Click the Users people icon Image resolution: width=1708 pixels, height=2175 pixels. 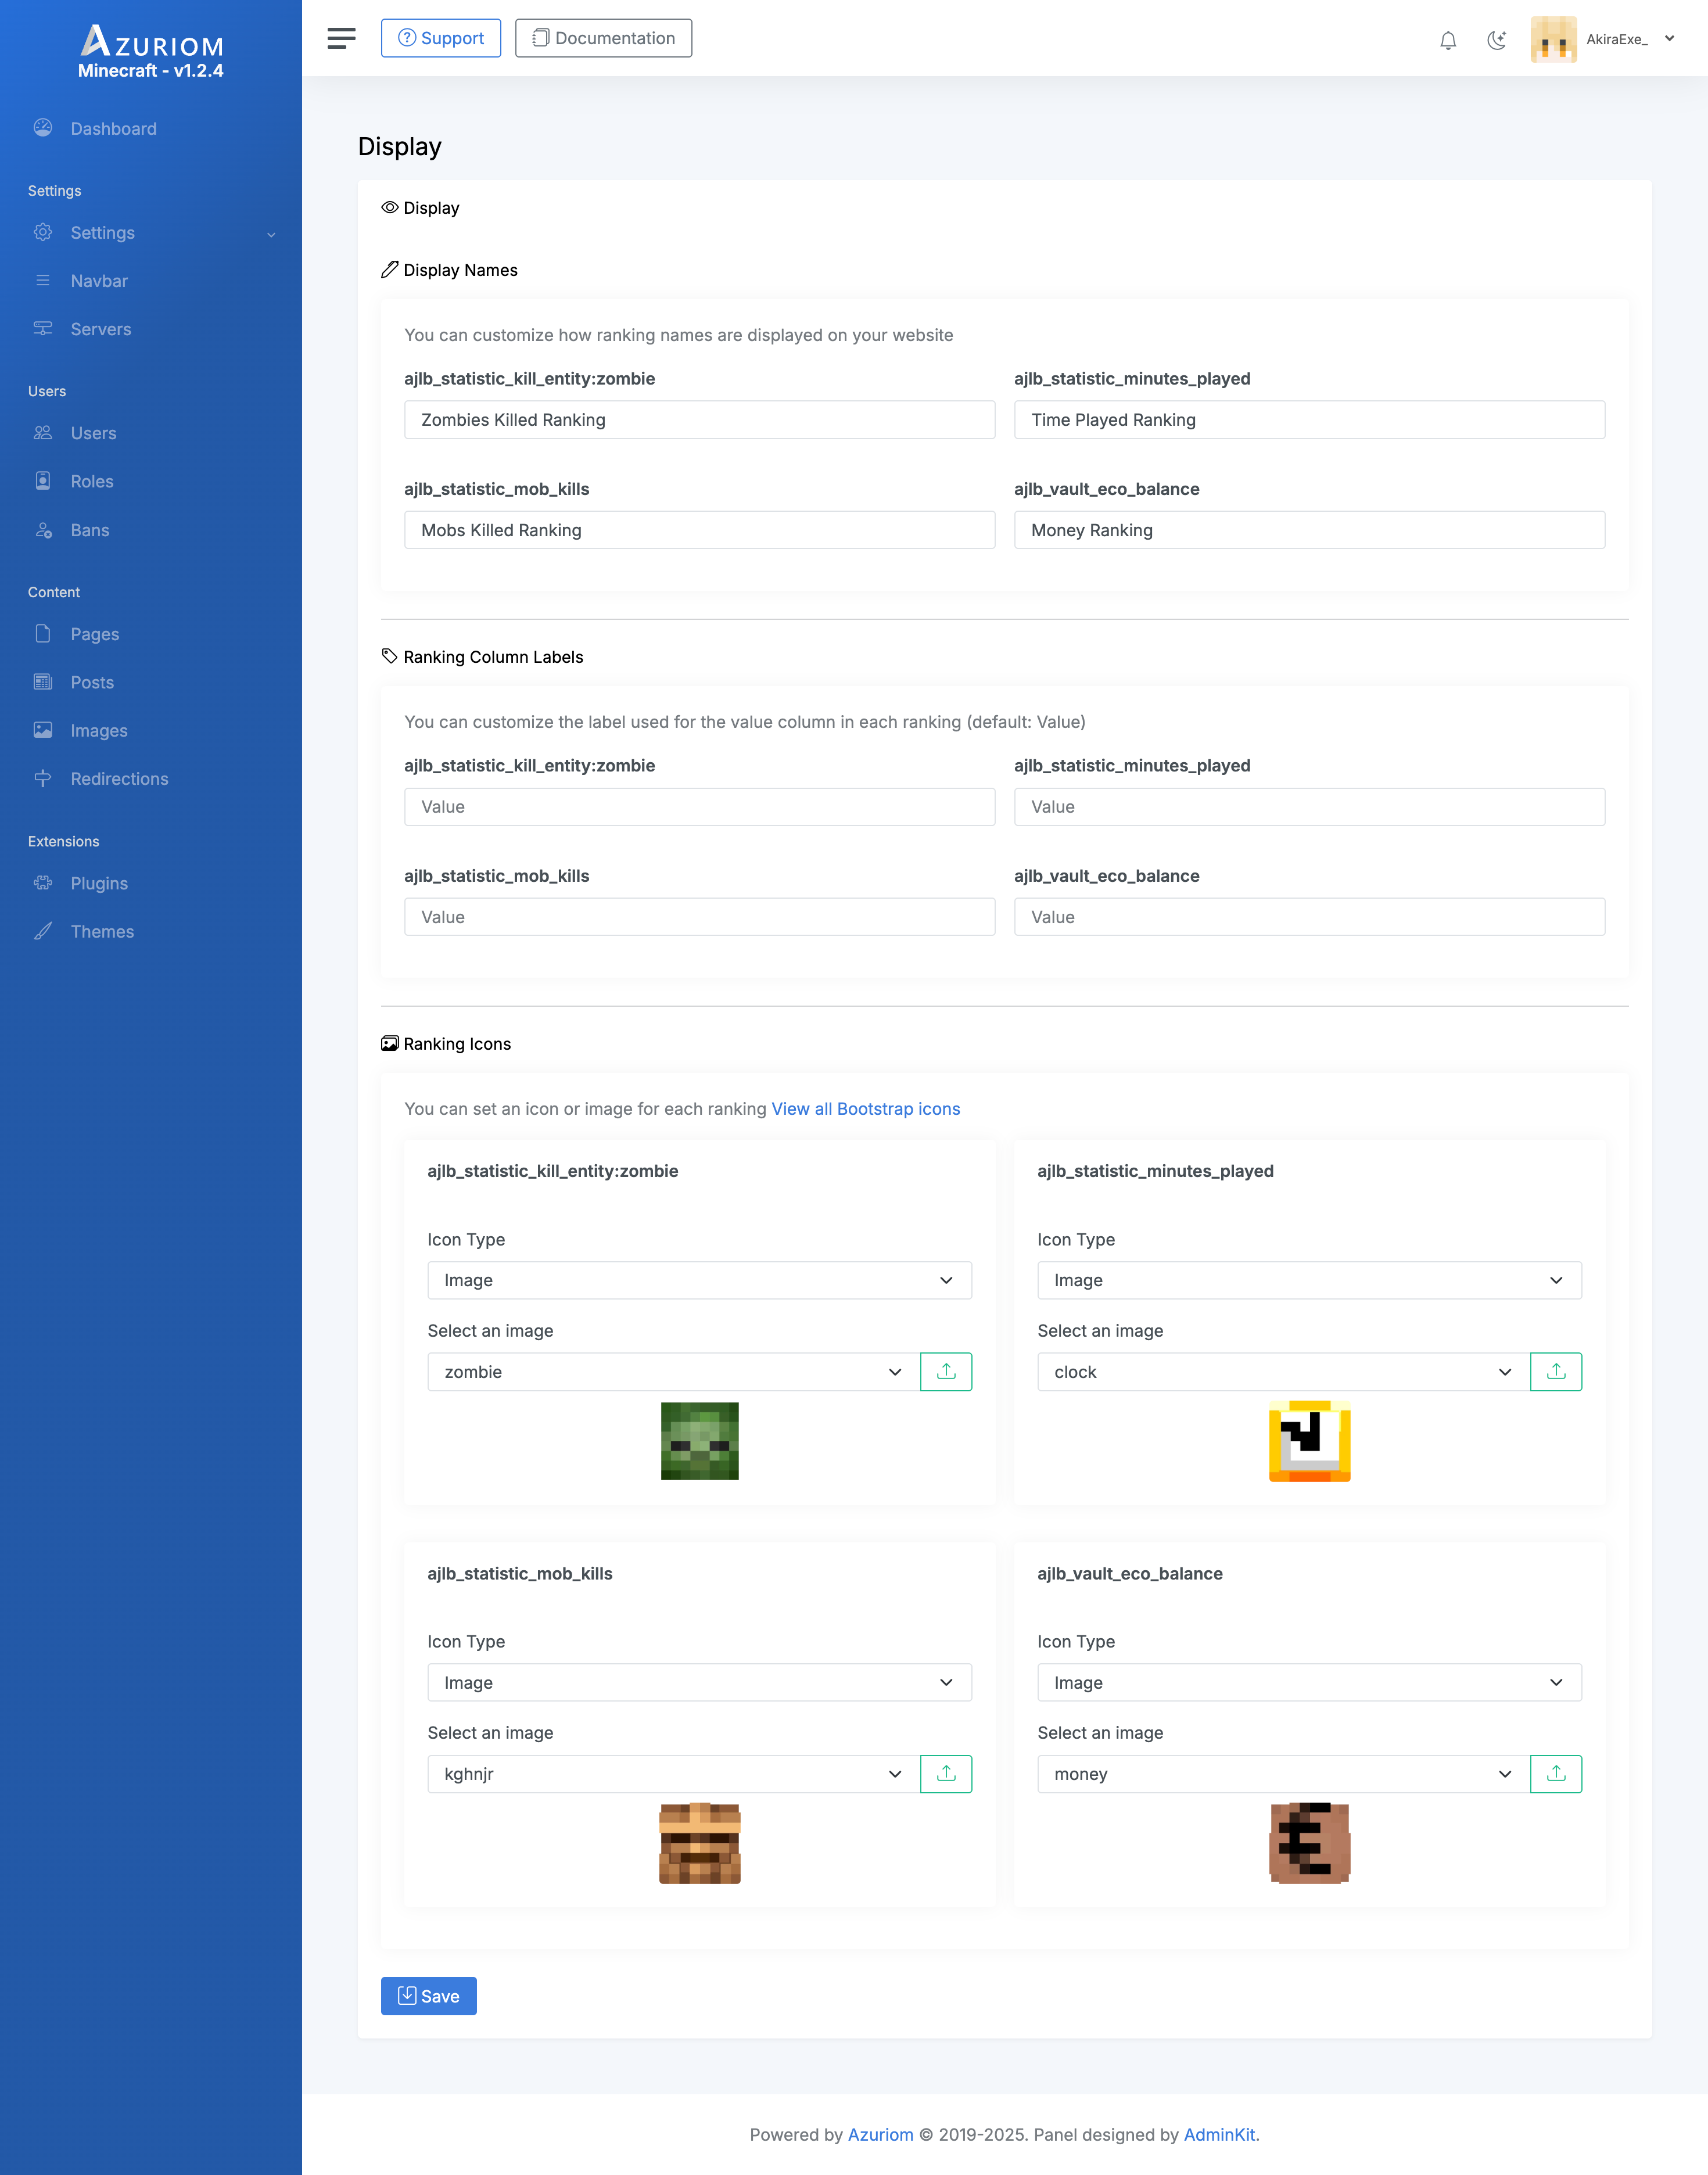click(43, 432)
